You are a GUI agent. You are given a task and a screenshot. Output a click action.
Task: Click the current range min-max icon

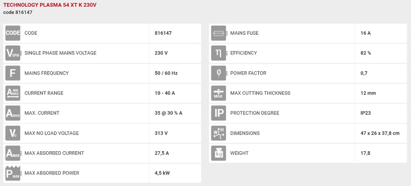tap(13, 93)
